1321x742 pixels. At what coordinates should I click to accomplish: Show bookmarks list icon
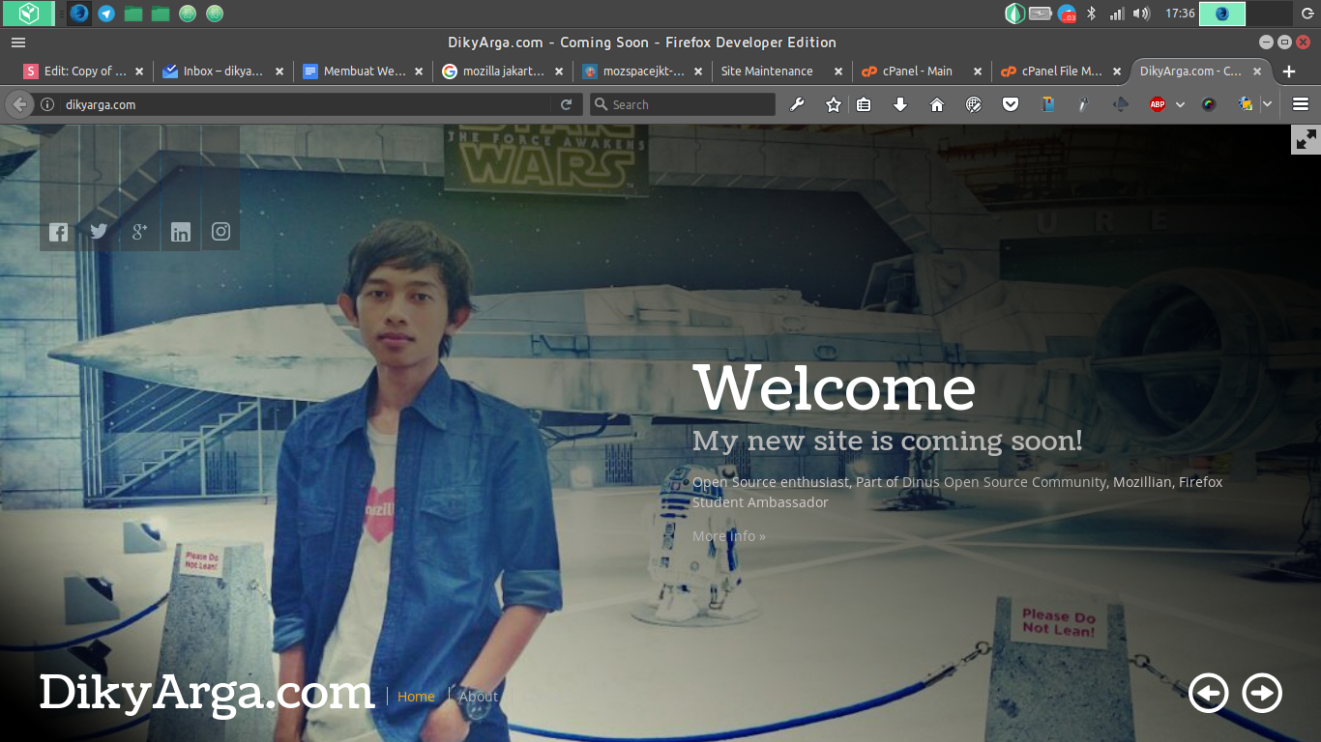[x=864, y=104]
